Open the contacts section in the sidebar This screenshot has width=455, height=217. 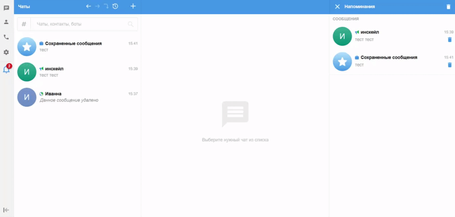click(x=6, y=22)
